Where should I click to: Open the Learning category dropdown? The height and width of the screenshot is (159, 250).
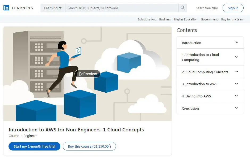52,8
